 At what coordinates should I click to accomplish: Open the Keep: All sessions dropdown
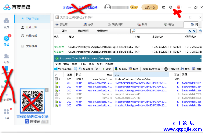click(152, 69)
